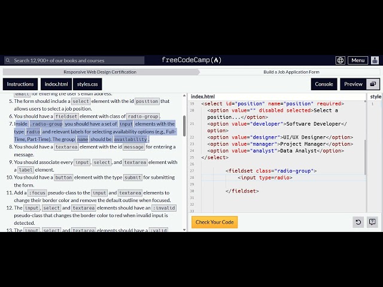Click the preview pop-out window icon
The height and width of the screenshot is (287, 383).
click(x=373, y=84)
